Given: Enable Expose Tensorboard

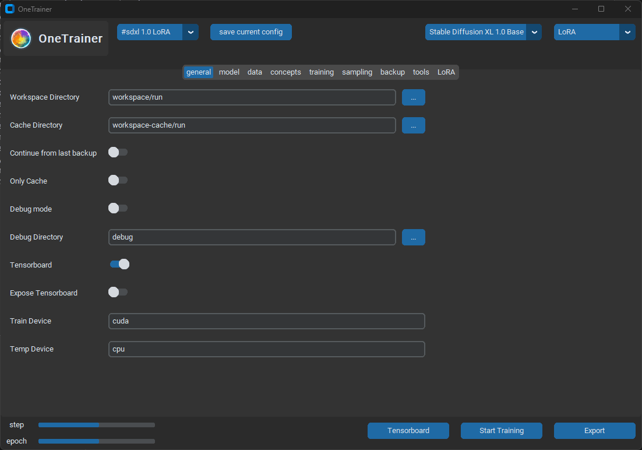Looking at the screenshot, I should 117,292.
